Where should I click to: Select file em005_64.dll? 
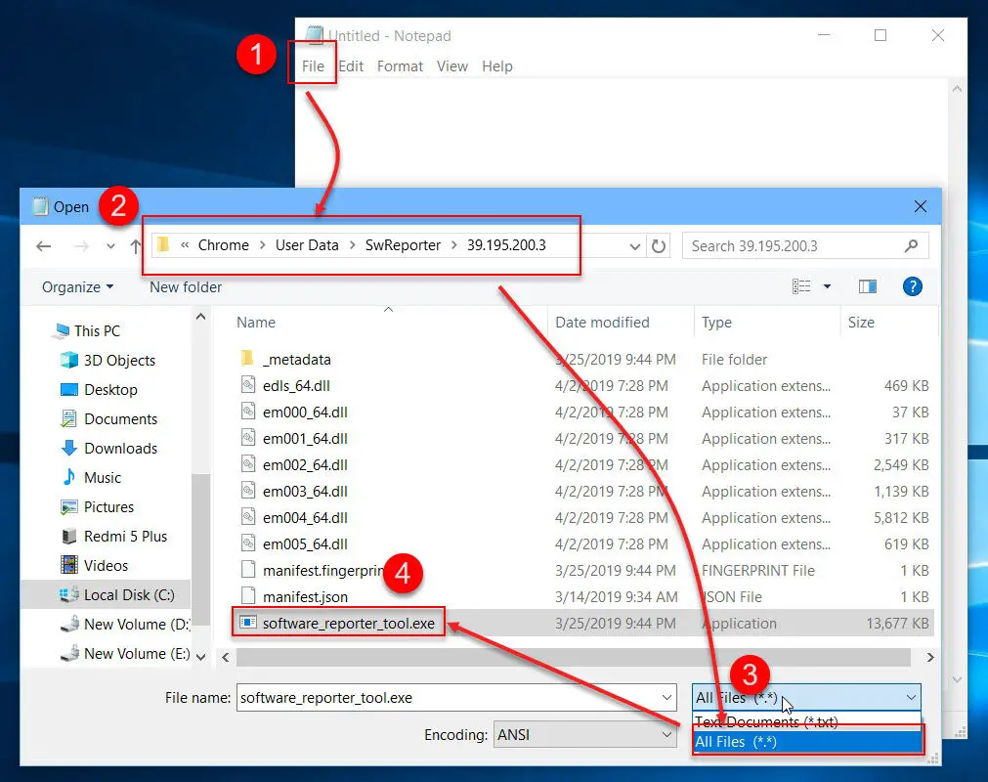pos(305,544)
